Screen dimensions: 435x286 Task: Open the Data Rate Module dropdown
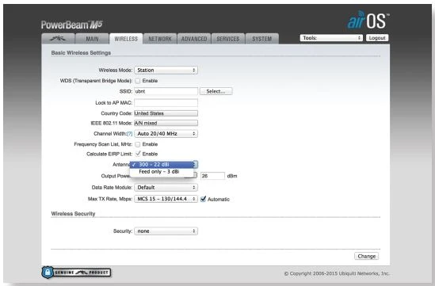(x=166, y=188)
